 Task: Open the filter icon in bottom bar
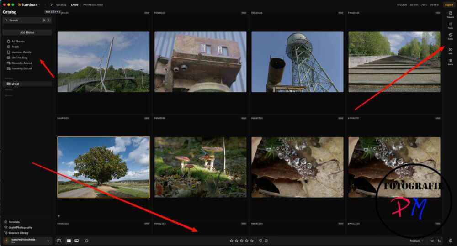click(x=432, y=241)
